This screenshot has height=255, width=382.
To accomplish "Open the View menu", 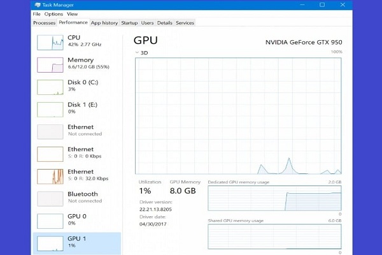I will coord(73,14).
